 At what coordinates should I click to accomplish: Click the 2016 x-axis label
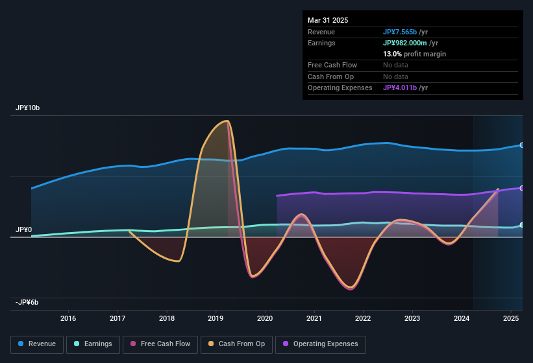(68, 318)
